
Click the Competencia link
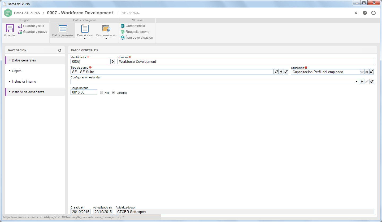click(135, 26)
